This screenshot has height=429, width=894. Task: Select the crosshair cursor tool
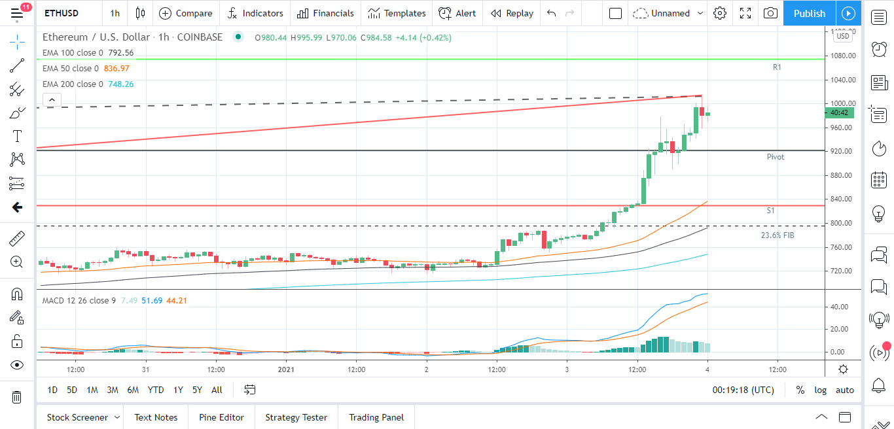(x=17, y=43)
